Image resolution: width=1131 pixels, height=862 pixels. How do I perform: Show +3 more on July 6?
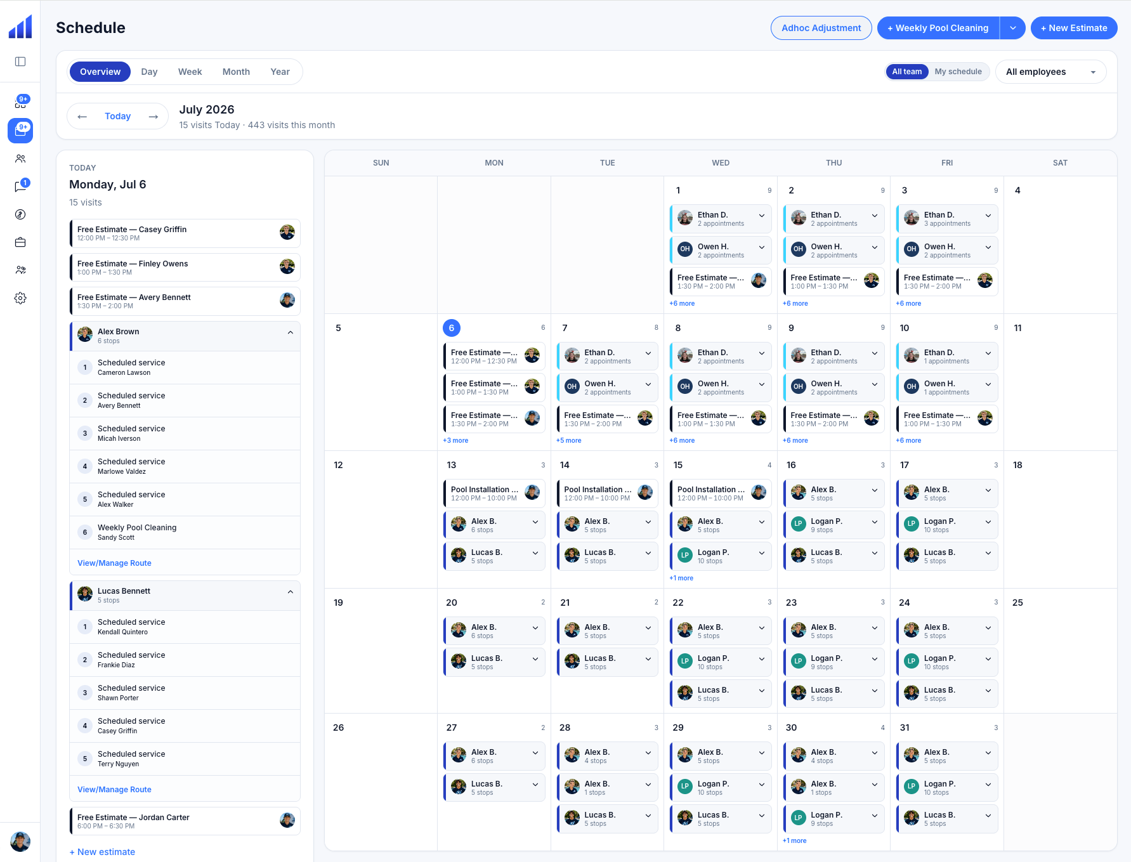(x=455, y=441)
